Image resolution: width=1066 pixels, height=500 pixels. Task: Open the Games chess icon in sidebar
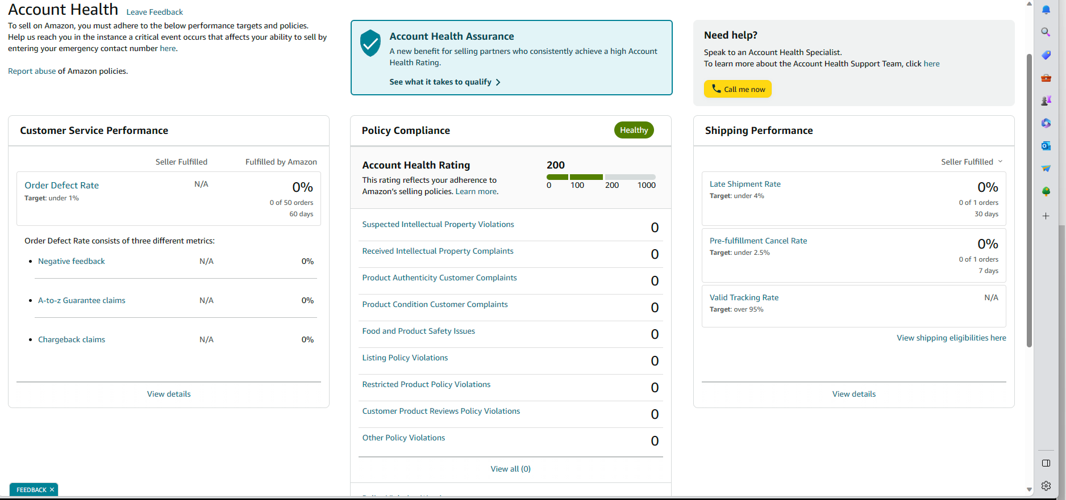(1046, 100)
